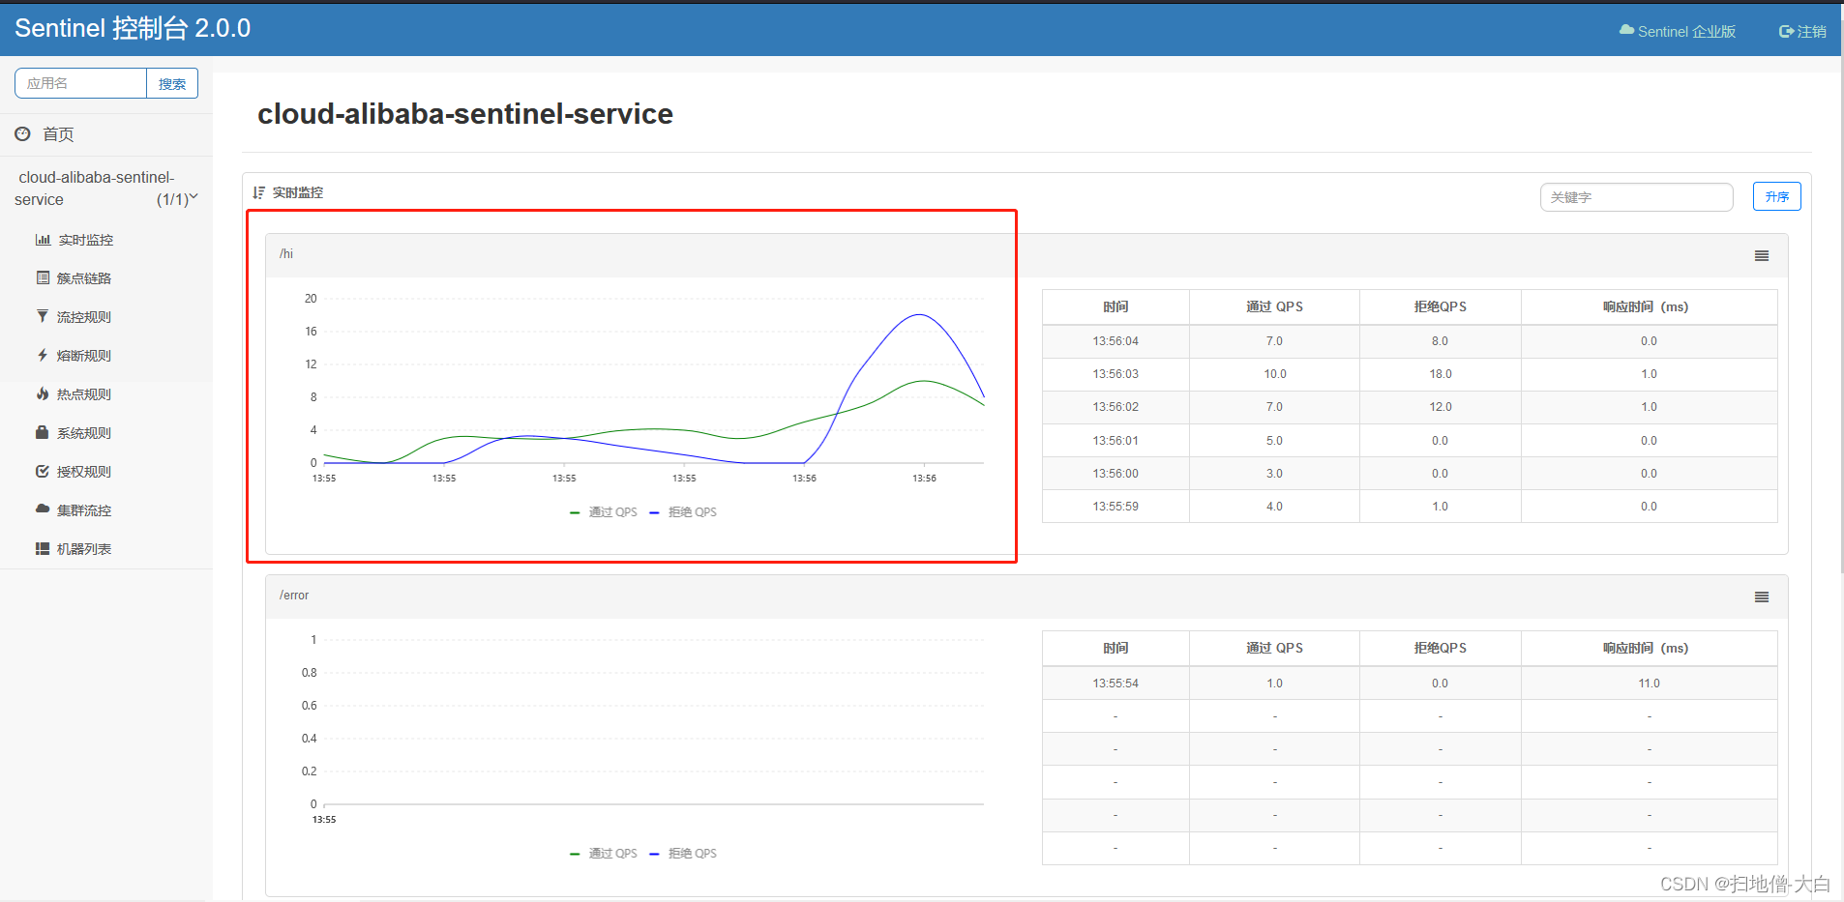The width and height of the screenshot is (1844, 902).
Task: Toggle 拒绝 QPS legend in /hi chart
Action: click(x=683, y=512)
